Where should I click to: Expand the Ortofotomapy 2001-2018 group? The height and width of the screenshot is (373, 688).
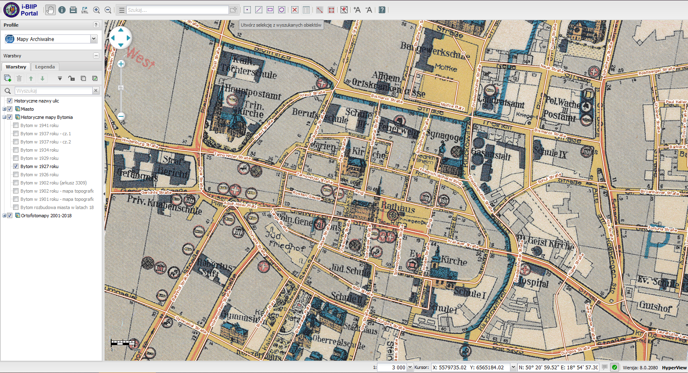point(5,216)
